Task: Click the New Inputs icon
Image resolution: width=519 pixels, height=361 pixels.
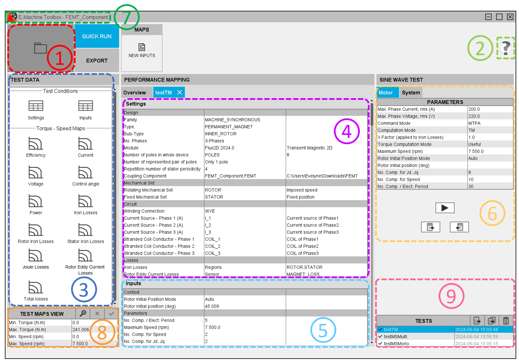Action: [x=141, y=47]
